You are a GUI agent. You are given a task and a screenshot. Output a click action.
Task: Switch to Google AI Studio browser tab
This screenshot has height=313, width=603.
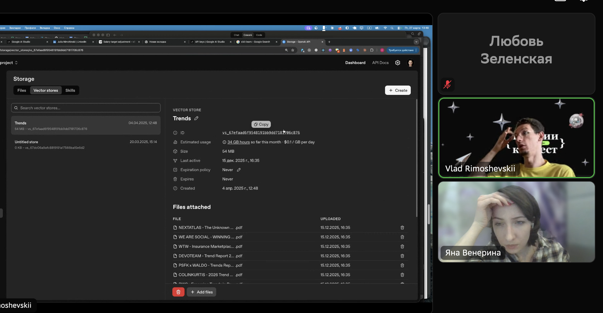(28, 42)
